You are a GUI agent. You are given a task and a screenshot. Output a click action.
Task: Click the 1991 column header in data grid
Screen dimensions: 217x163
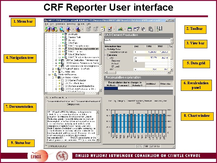click(x=162, y=46)
